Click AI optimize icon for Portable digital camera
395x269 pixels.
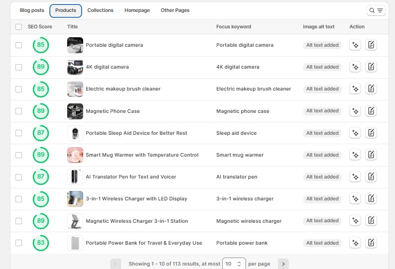coord(355,45)
